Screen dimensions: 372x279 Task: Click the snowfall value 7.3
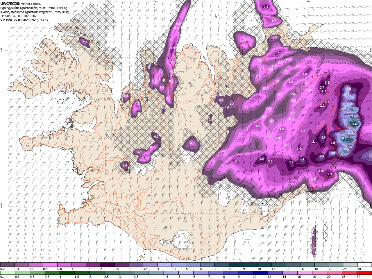click(x=353, y=117)
